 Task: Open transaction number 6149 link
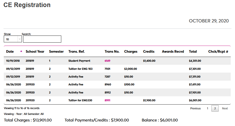point(107,61)
